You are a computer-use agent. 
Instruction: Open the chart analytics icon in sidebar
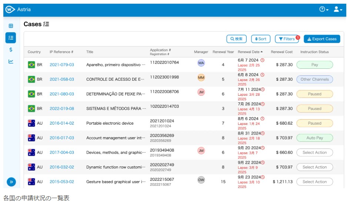pos(11,61)
